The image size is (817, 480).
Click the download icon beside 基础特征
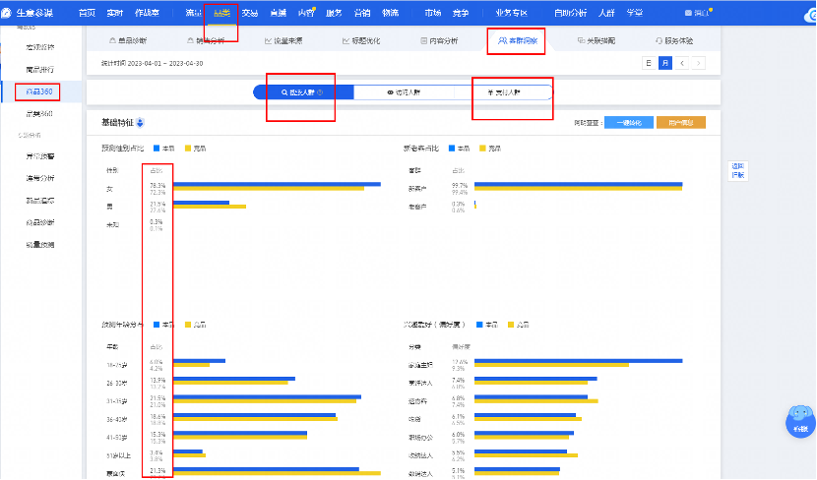click(x=141, y=123)
